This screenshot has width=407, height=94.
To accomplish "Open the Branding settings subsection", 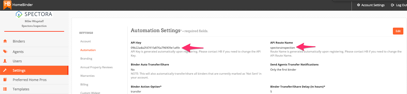I will [x=86, y=59].
